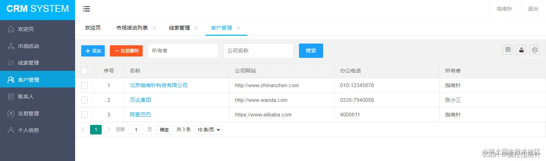Click the table print icon

point(534,50)
